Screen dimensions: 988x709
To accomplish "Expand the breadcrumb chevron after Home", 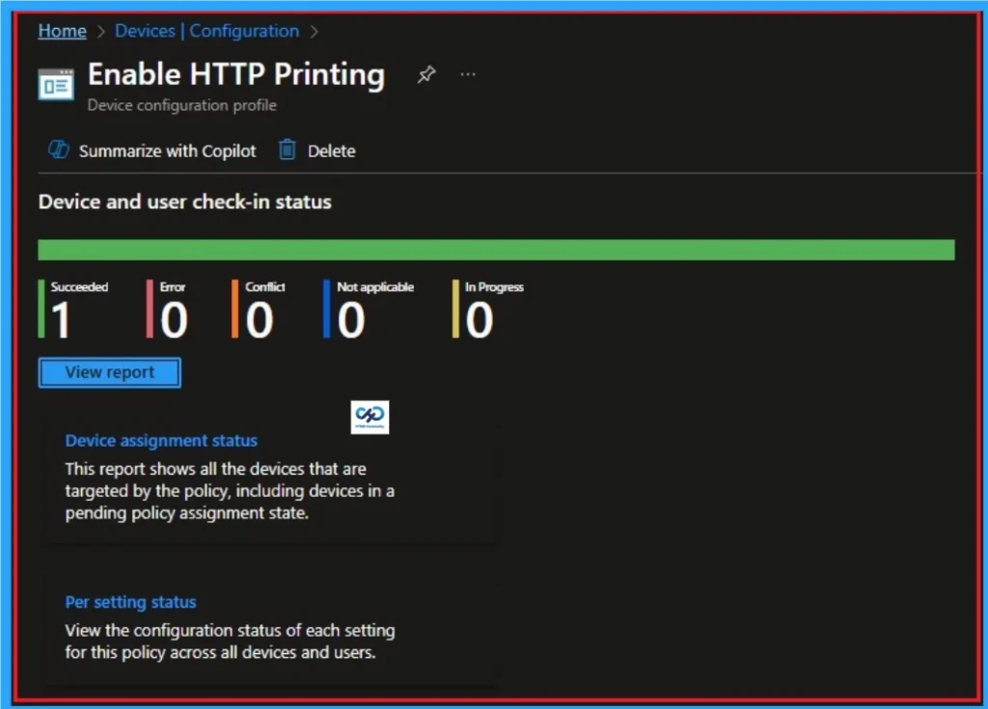I will 99,30.
